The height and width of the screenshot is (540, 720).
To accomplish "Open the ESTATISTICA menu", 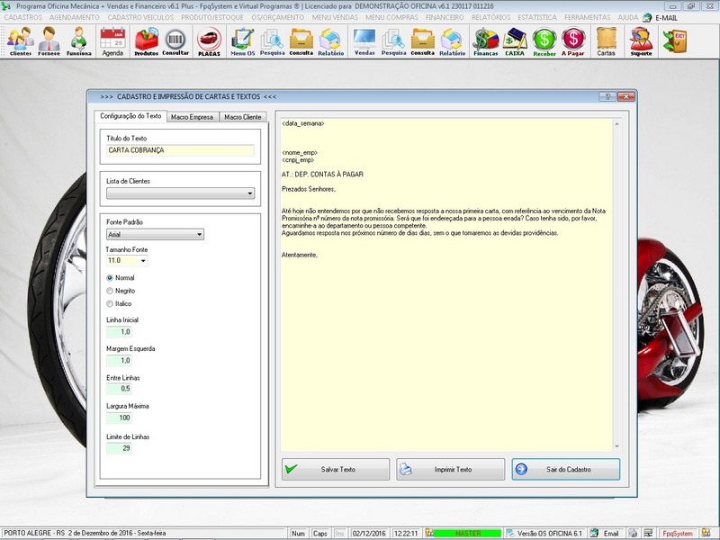I will coord(537,17).
